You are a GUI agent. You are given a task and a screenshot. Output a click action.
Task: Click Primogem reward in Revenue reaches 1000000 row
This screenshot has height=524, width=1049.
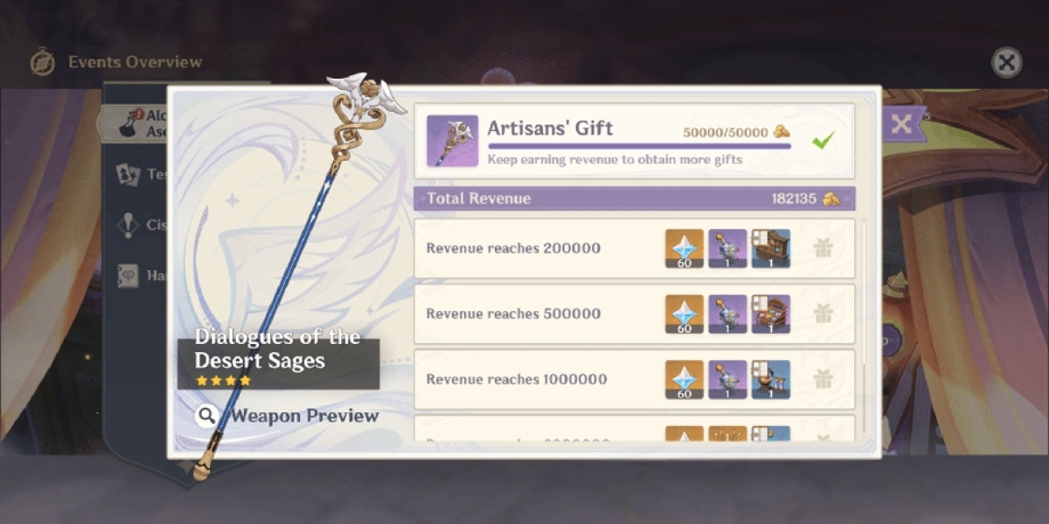(x=684, y=379)
